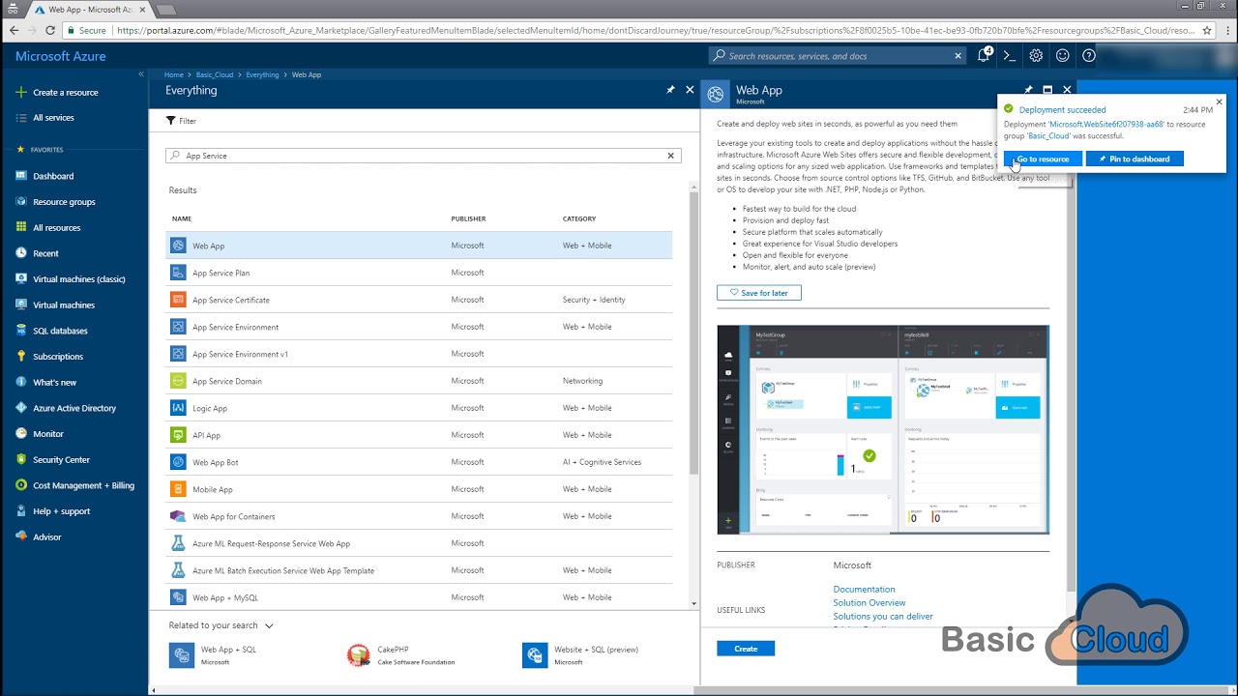Click the Create button
This screenshot has height=696, width=1238.
click(746, 649)
